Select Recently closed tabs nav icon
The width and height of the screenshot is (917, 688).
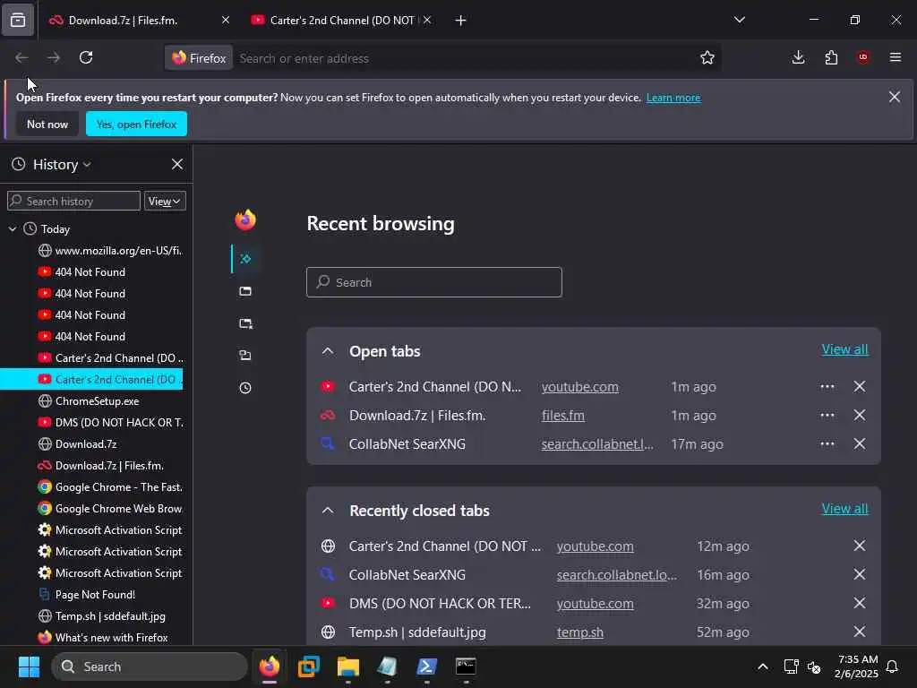[245, 322]
